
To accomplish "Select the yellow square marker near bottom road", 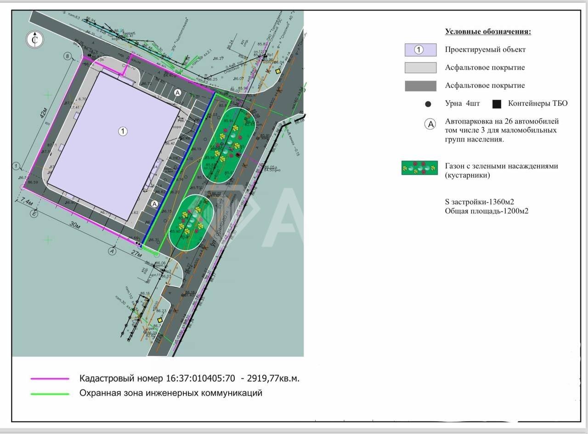I will coord(159,320).
